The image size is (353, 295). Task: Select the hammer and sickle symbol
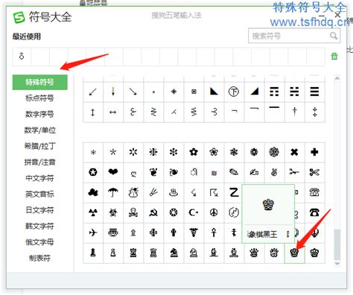(x=153, y=212)
